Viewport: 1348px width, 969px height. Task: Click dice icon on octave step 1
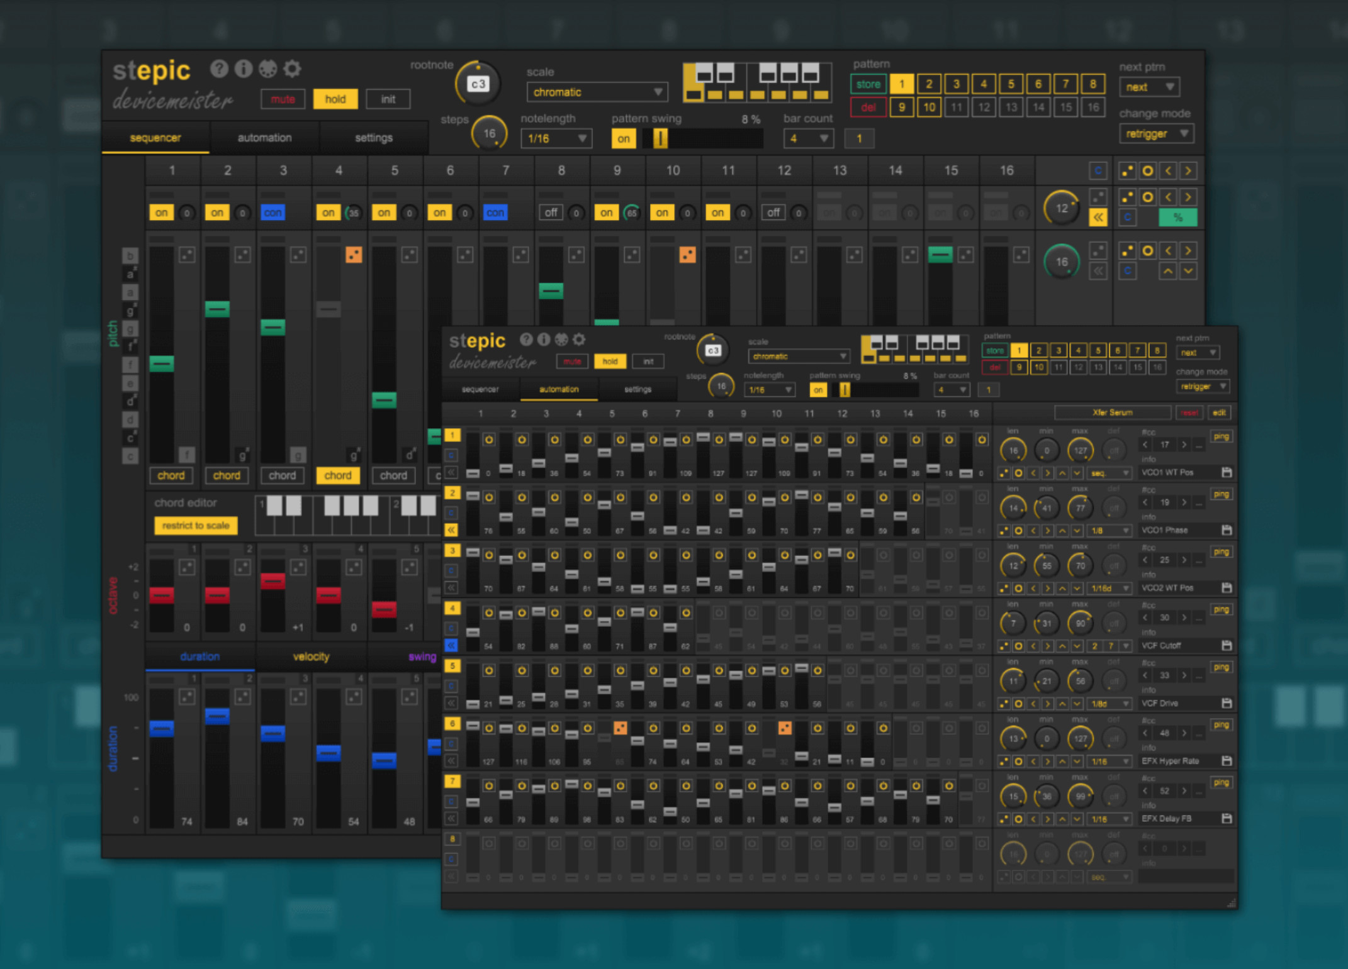[x=187, y=567]
